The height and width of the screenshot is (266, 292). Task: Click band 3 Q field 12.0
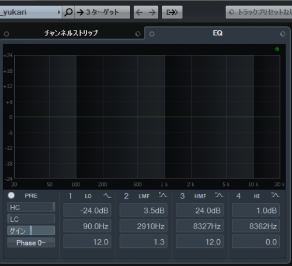(x=200, y=242)
